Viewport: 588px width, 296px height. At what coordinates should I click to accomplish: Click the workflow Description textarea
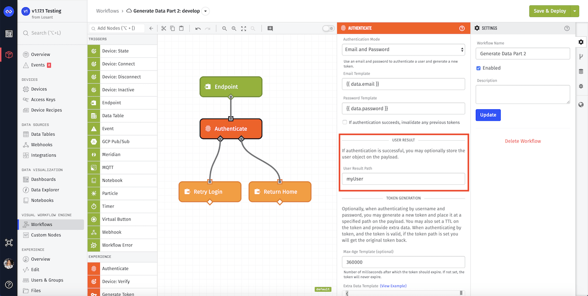pyautogui.click(x=523, y=94)
